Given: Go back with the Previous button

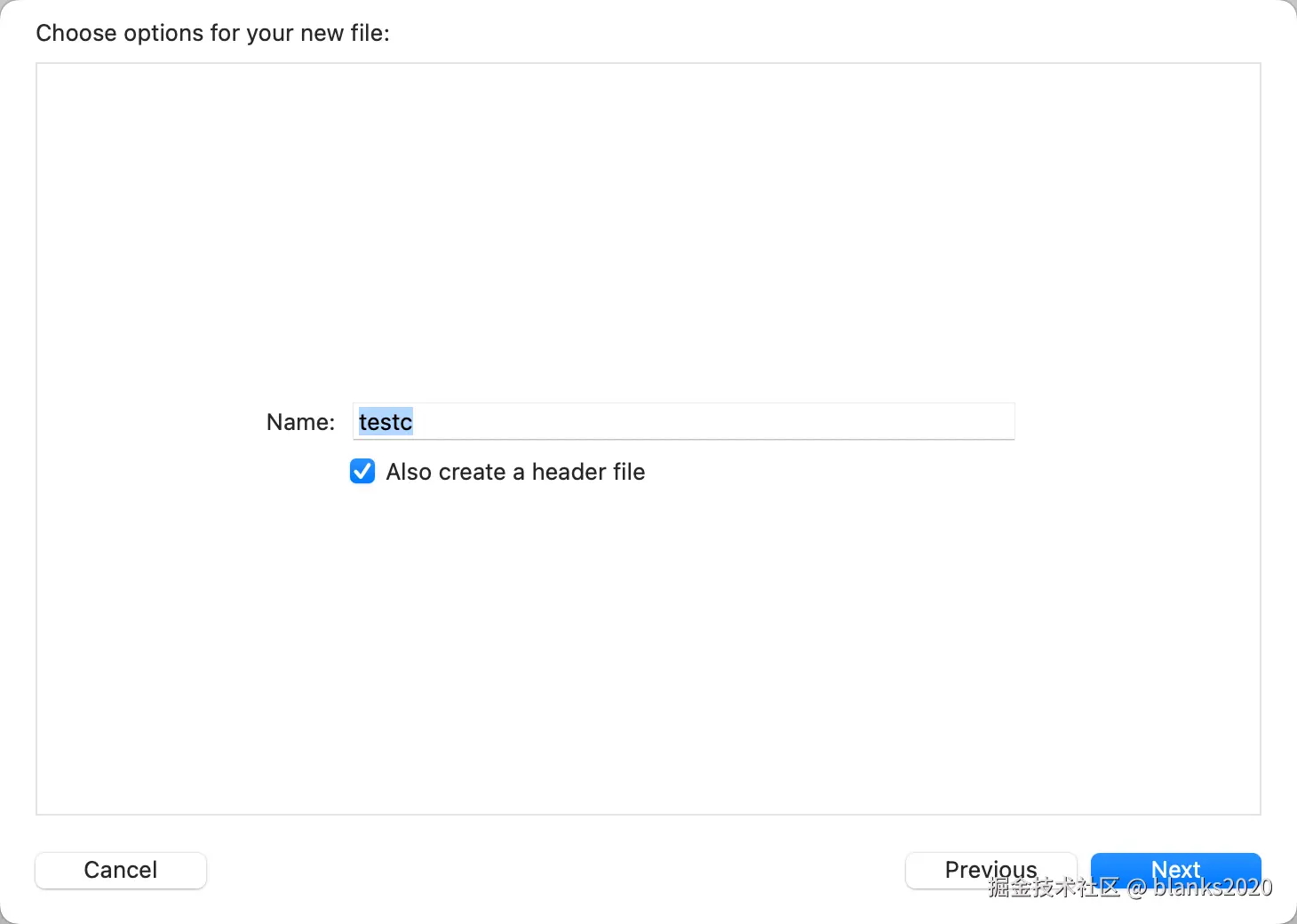Looking at the screenshot, I should (991, 870).
